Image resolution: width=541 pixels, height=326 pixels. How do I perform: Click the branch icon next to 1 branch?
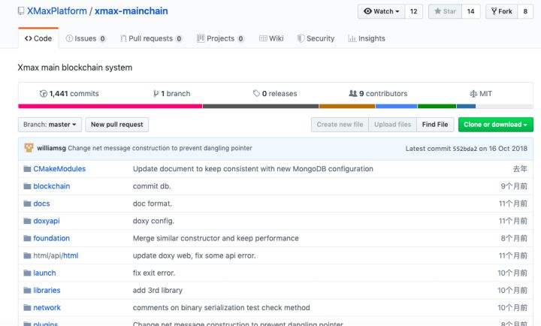click(x=156, y=93)
